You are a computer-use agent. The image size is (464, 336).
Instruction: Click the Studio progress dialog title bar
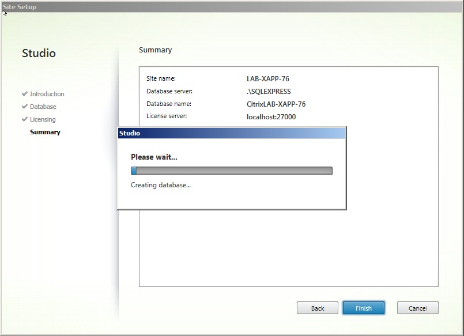point(232,133)
